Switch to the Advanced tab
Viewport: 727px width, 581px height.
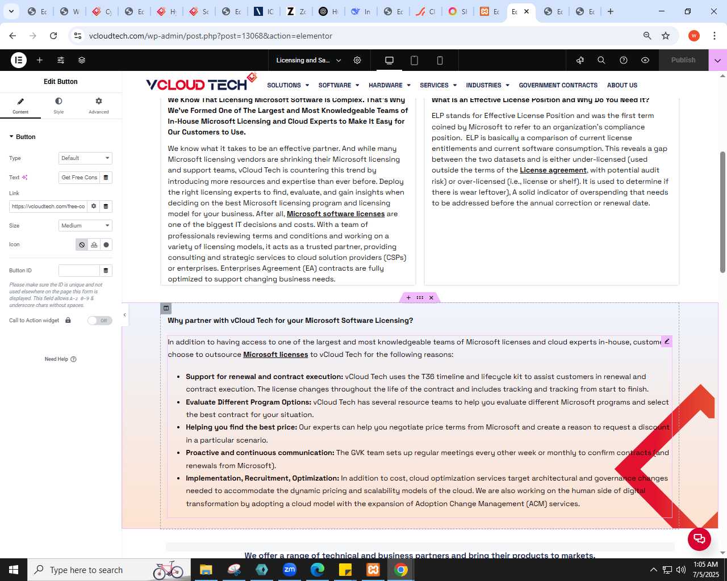(98, 106)
